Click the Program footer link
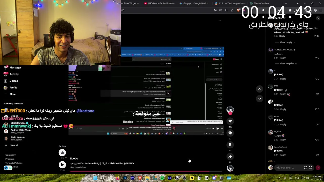The width and height of the screenshot is (324, 182). click(10, 159)
